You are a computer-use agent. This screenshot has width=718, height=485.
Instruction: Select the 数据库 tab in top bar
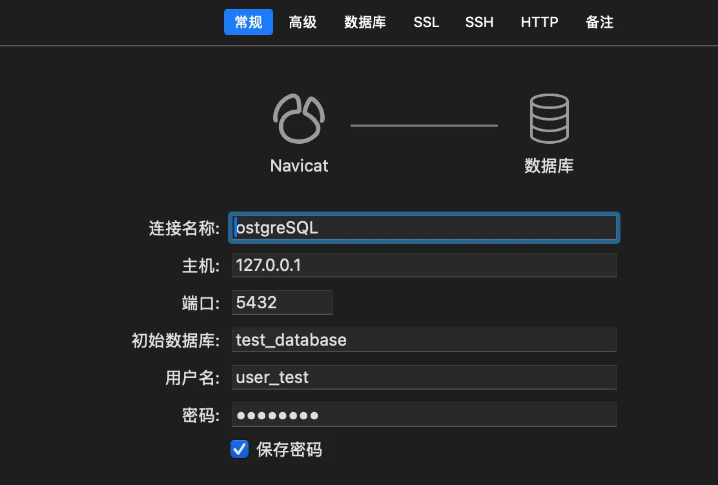[x=365, y=22]
